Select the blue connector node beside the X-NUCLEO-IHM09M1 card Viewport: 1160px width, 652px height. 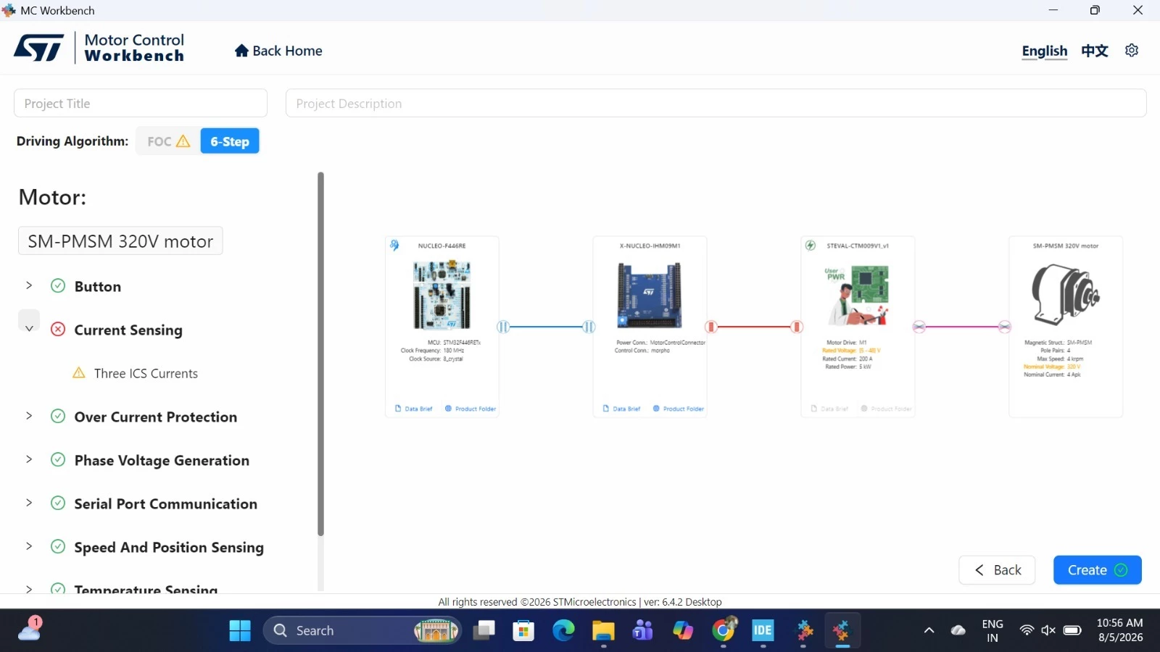click(x=589, y=327)
